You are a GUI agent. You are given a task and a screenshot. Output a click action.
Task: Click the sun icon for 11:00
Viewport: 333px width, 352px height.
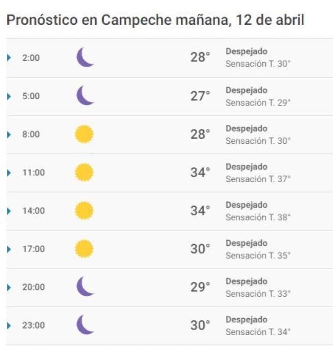84,172
